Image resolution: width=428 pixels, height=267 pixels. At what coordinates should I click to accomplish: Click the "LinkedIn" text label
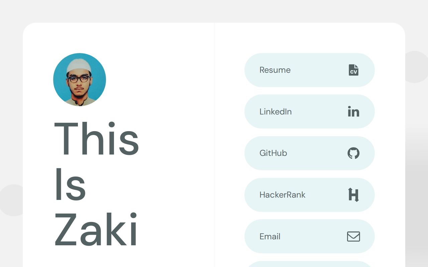click(276, 111)
